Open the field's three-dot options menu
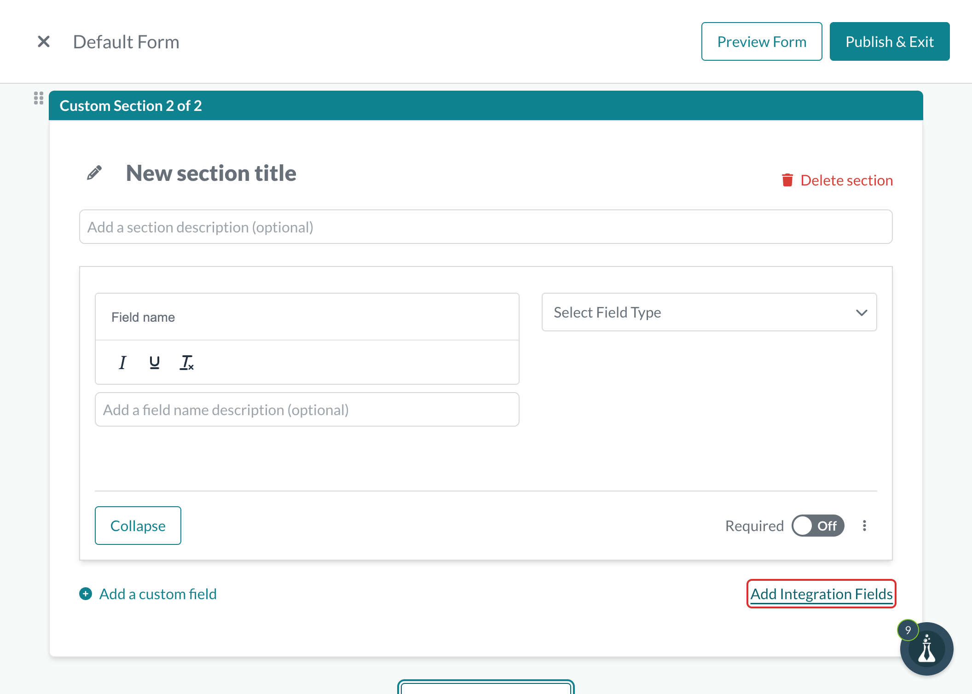 865,526
